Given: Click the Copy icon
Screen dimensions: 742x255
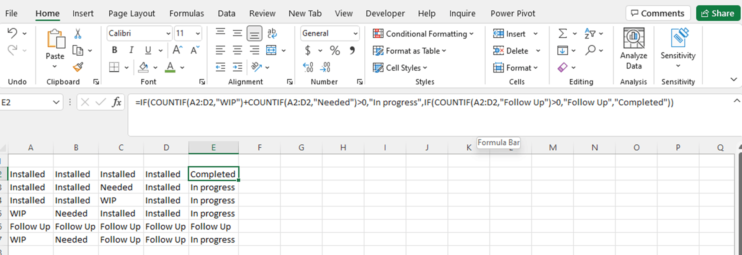Looking at the screenshot, I should coord(78,50).
